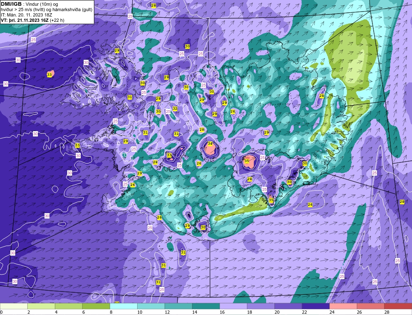Viewport: 412px width, 315px height.
Task: Click the "6" tick label on the color scale
Action: [x=84, y=312]
